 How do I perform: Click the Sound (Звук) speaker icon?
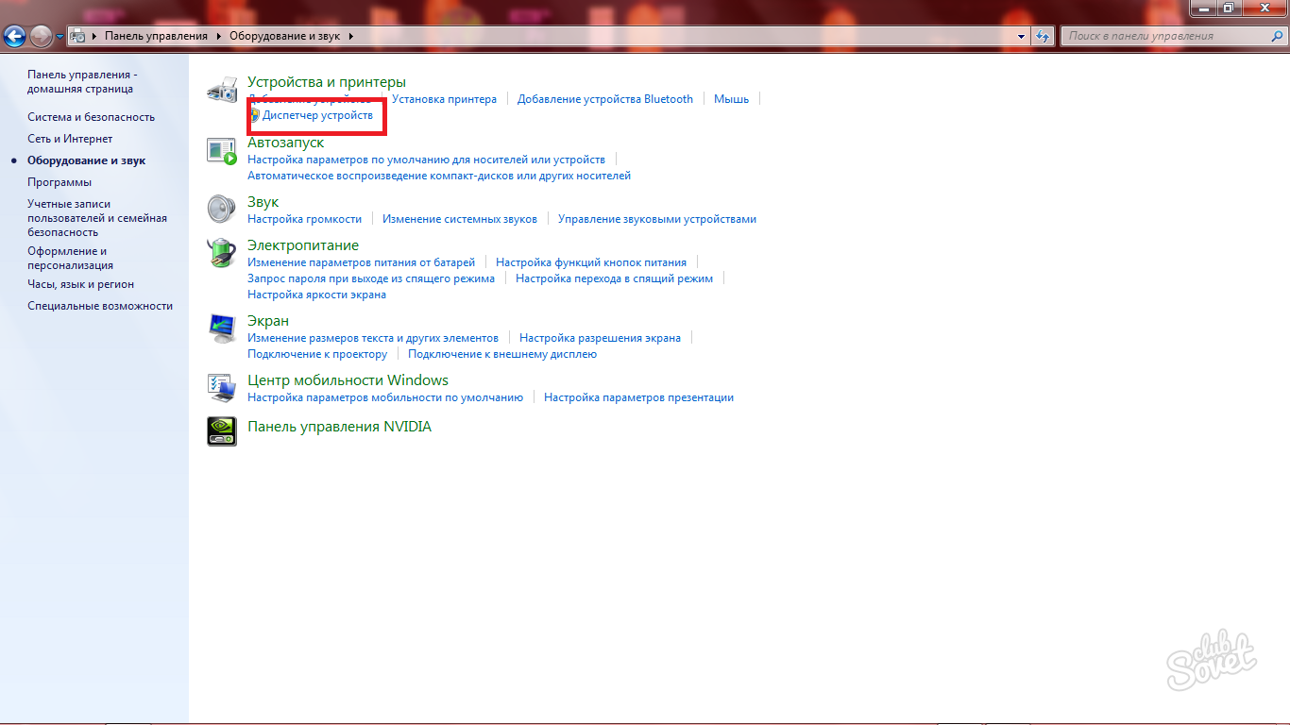point(222,209)
